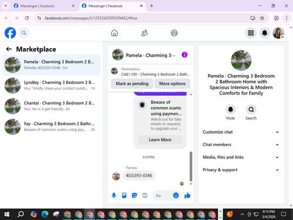Open the Chrome profile icon

coord(276,18)
